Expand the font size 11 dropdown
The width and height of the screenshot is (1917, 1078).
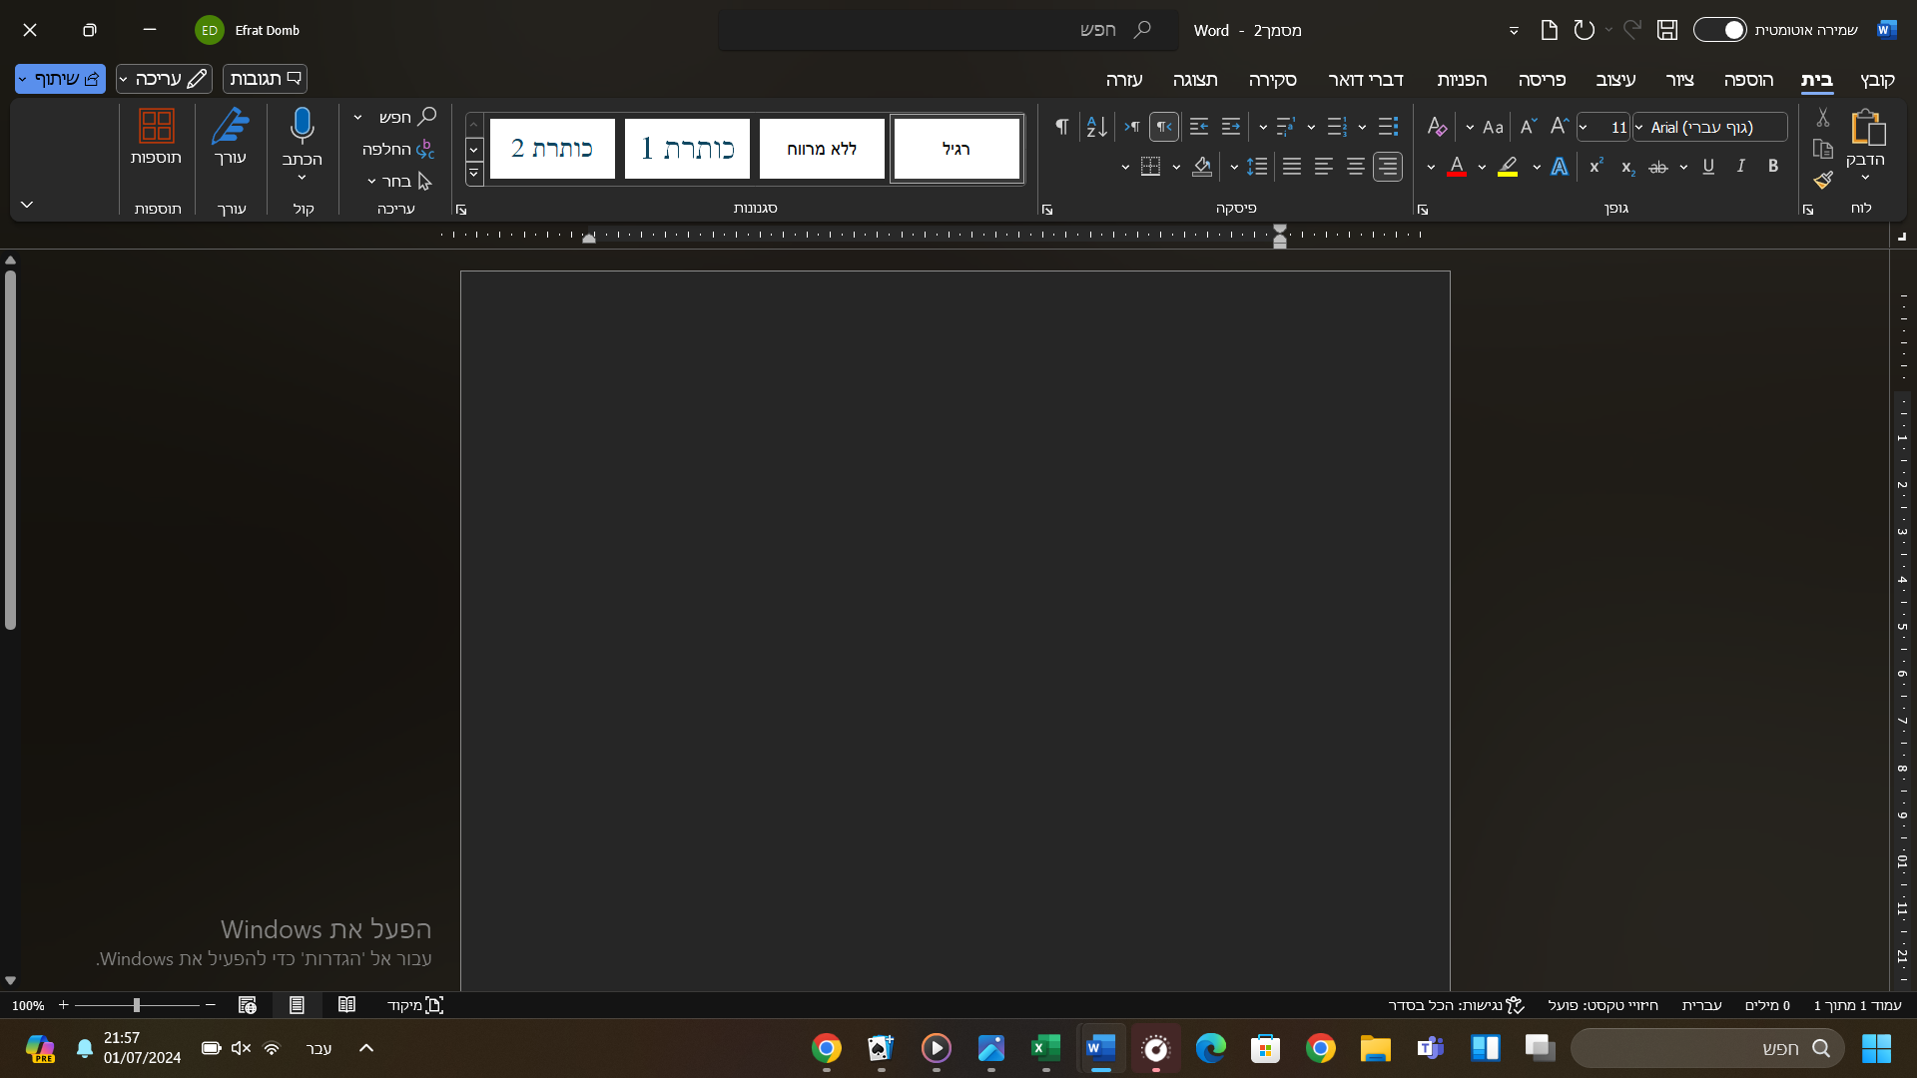coord(1584,127)
